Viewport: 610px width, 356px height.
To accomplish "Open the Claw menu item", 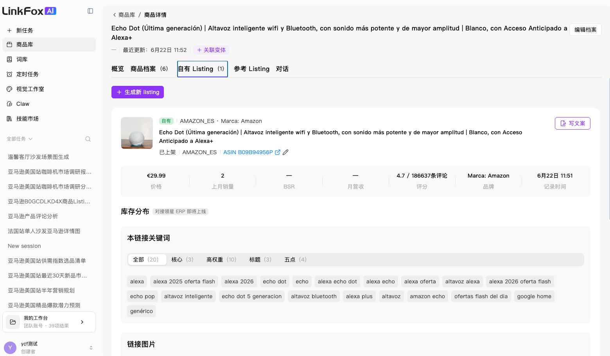I will pos(49,104).
